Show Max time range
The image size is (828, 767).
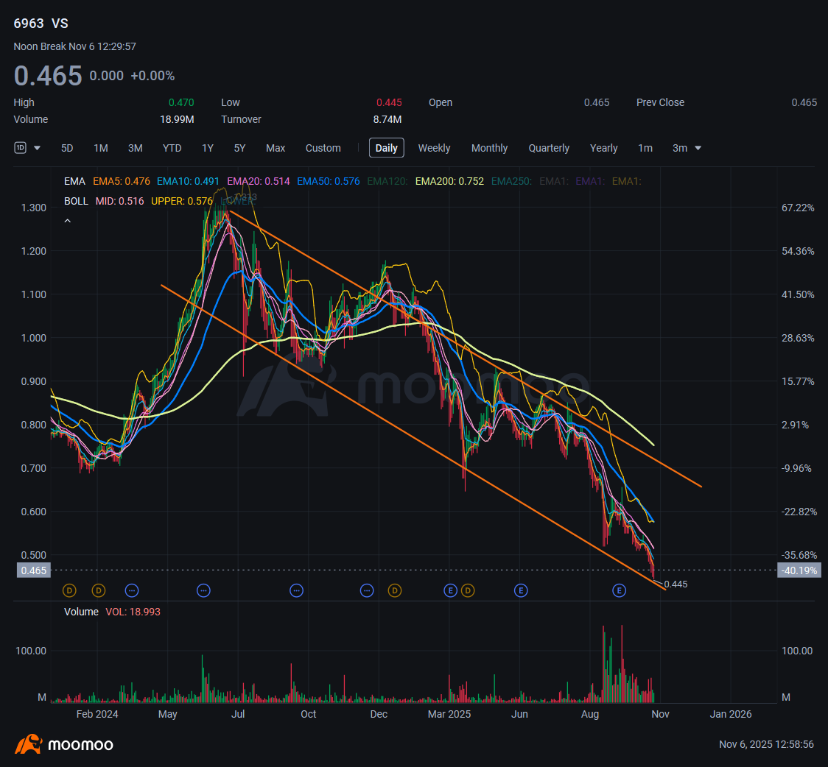tap(276, 148)
